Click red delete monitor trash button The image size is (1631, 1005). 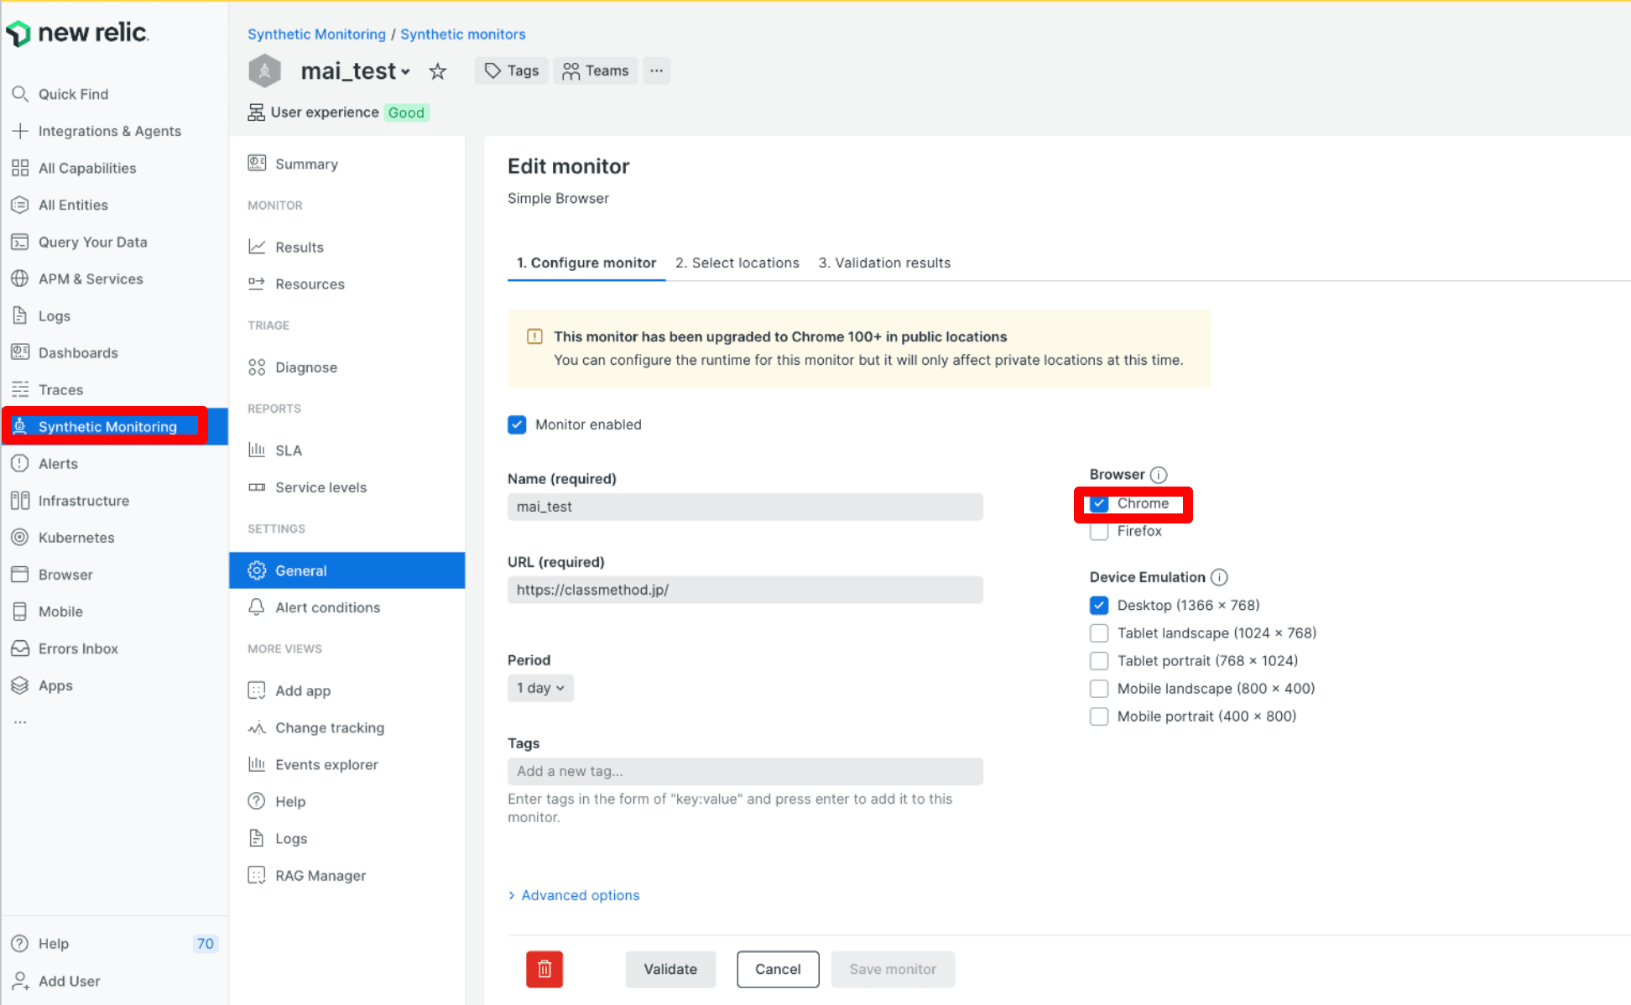pyautogui.click(x=545, y=969)
